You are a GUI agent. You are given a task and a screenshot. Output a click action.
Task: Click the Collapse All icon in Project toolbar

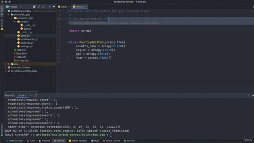tap(43, 7)
